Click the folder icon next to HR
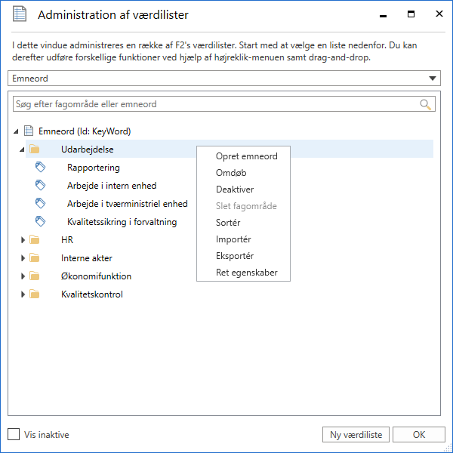 point(35,240)
